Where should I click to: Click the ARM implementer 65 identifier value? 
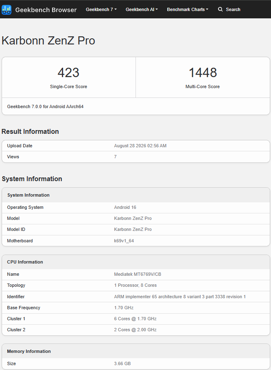(x=180, y=297)
